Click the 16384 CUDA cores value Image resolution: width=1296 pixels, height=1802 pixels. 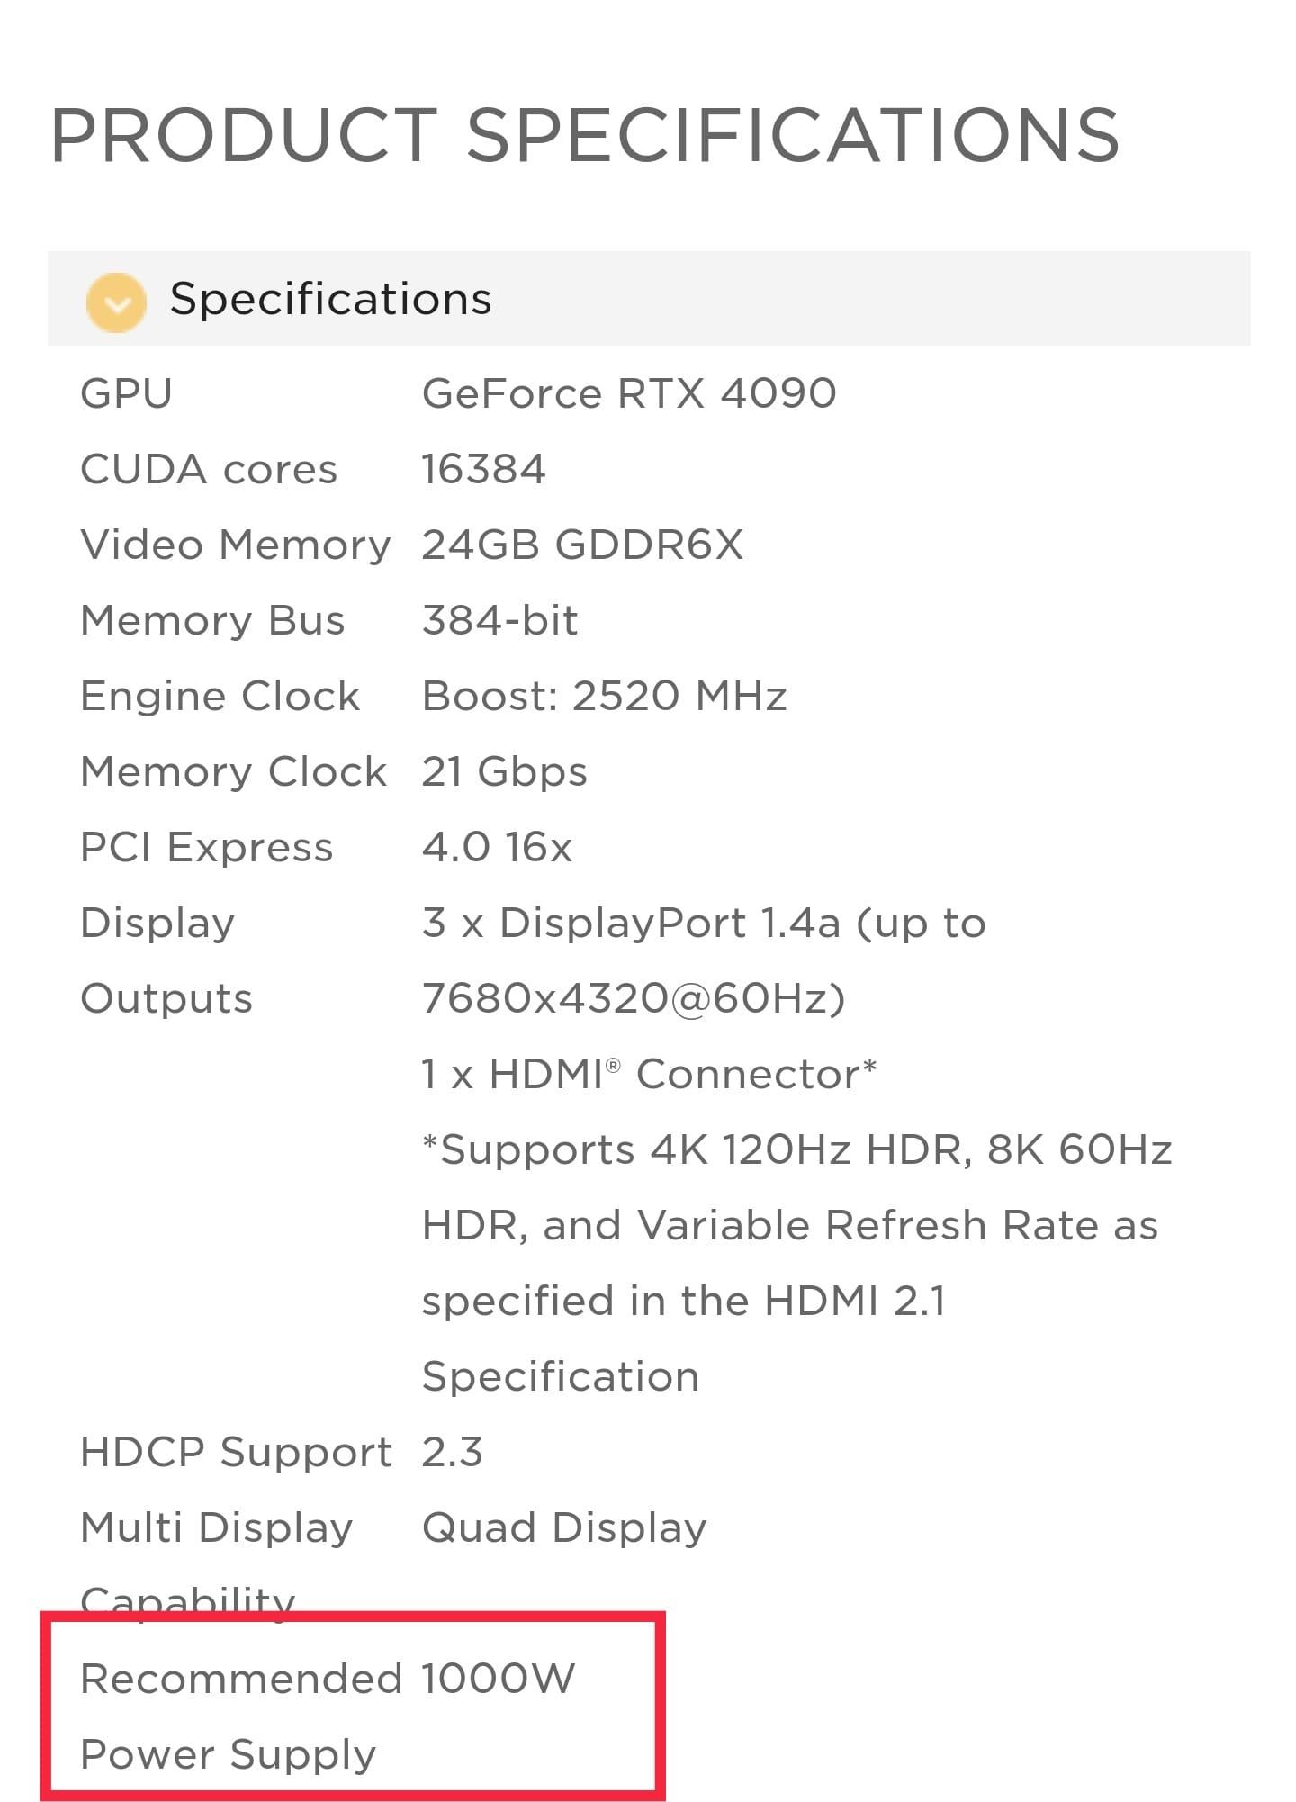pyautogui.click(x=483, y=469)
